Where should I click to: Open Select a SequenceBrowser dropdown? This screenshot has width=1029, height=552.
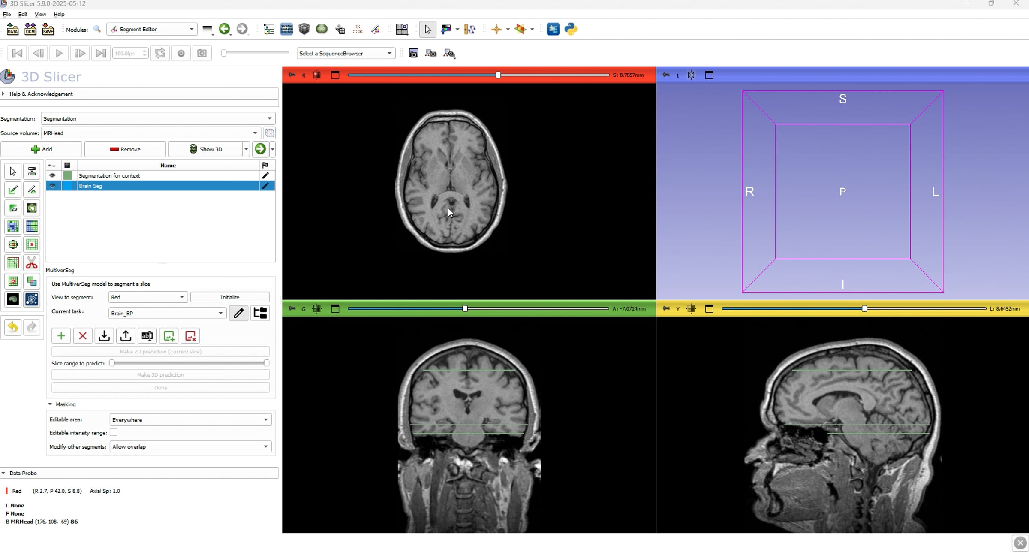click(346, 53)
